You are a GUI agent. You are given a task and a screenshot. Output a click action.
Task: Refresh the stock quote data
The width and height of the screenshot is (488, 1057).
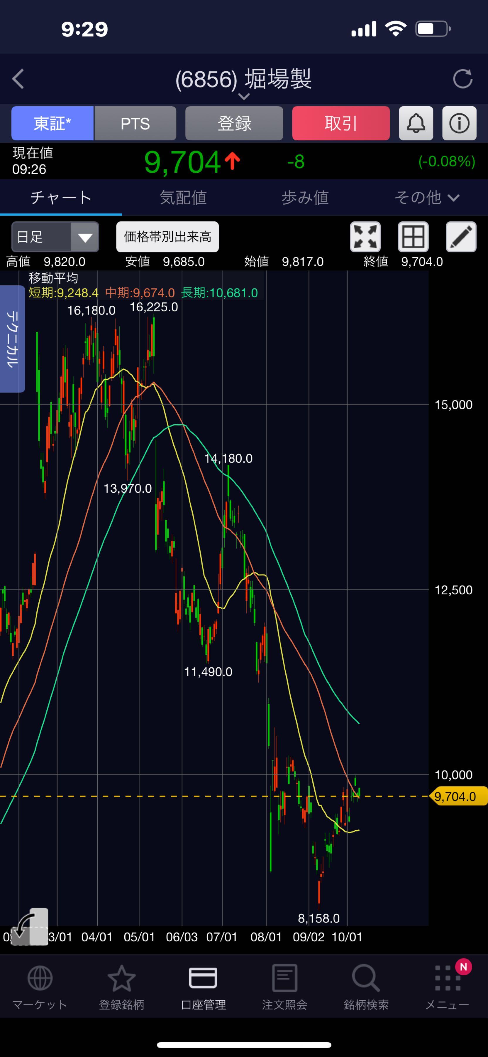coord(462,79)
